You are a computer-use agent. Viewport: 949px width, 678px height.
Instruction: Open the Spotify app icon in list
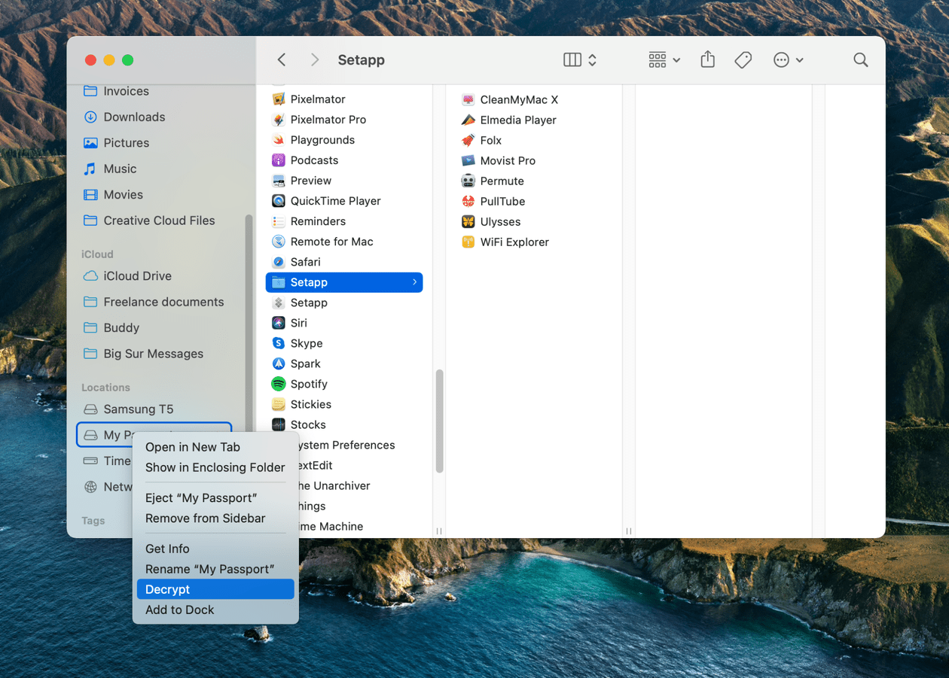[279, 384]
